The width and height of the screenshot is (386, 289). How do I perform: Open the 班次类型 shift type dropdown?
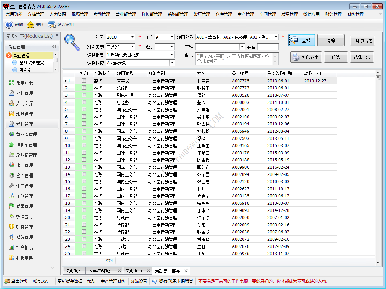[x=132, y=47]
